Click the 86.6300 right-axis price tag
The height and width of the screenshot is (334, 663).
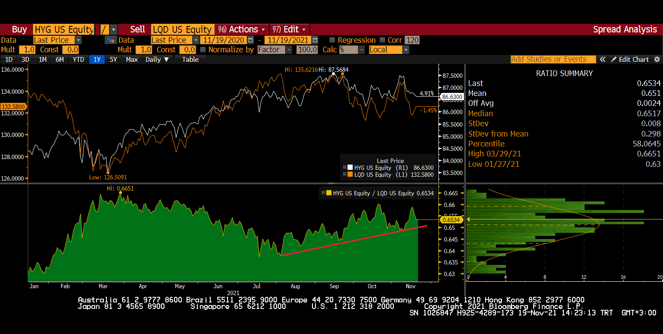click(x=451, y=97)
